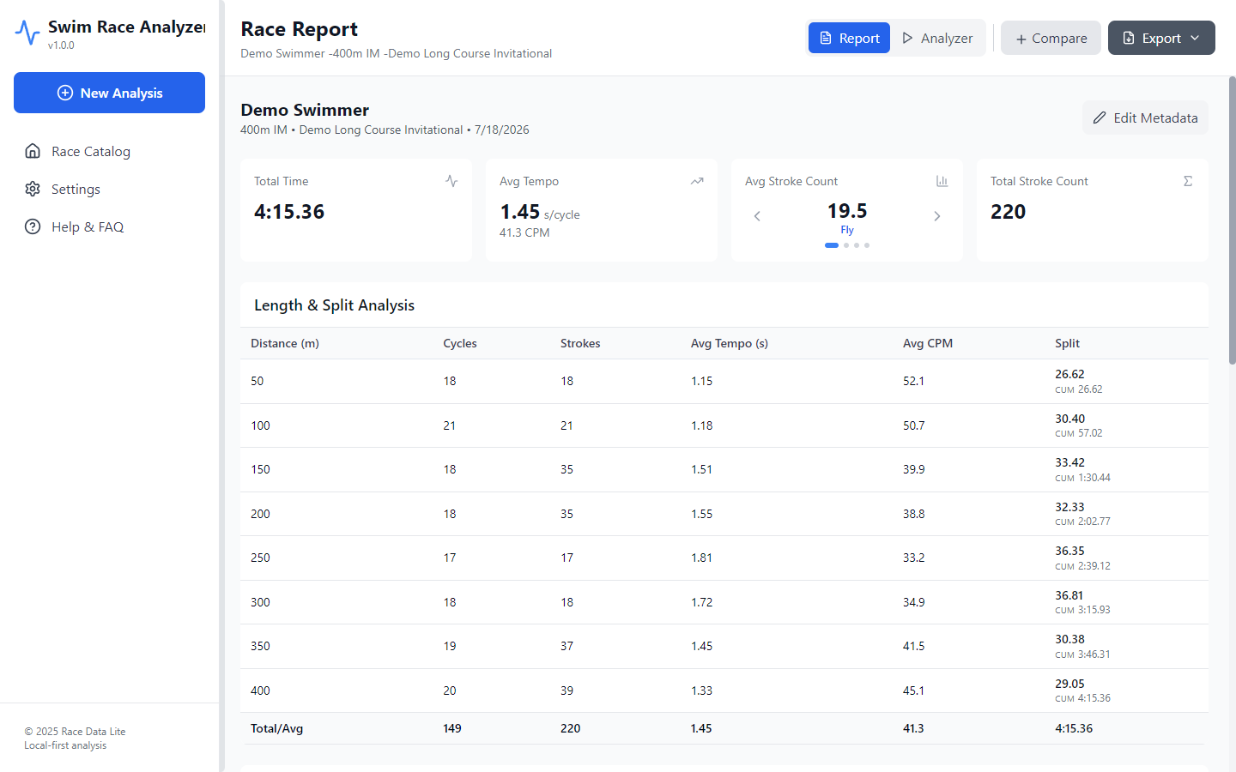The height and width of the screenshot is (772, 1236).
Task: Click the sigma icon in Total Stroke Count
Action: [x=1188, y=181]
